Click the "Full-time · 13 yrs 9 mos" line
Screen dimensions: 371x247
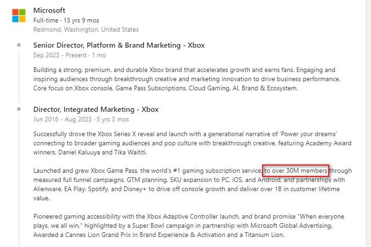(66, 21)
